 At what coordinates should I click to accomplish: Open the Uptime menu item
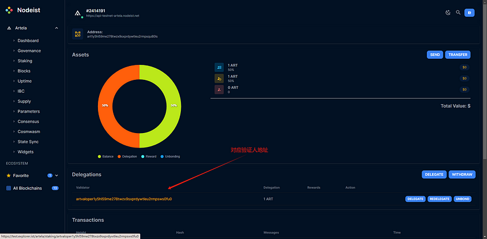(24, 81)
